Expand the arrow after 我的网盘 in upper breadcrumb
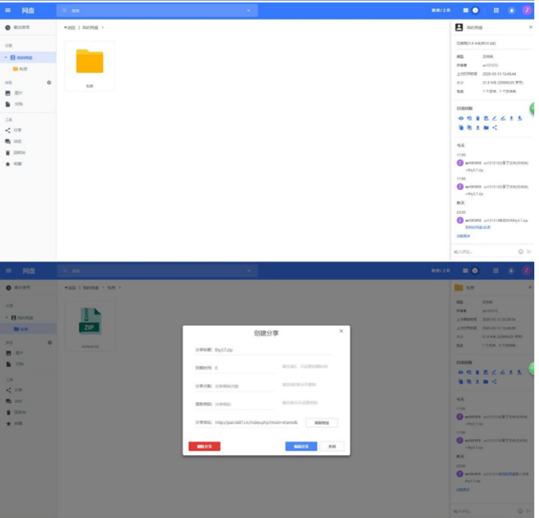The width and height of the screenshot is (539, 518). 103,27
